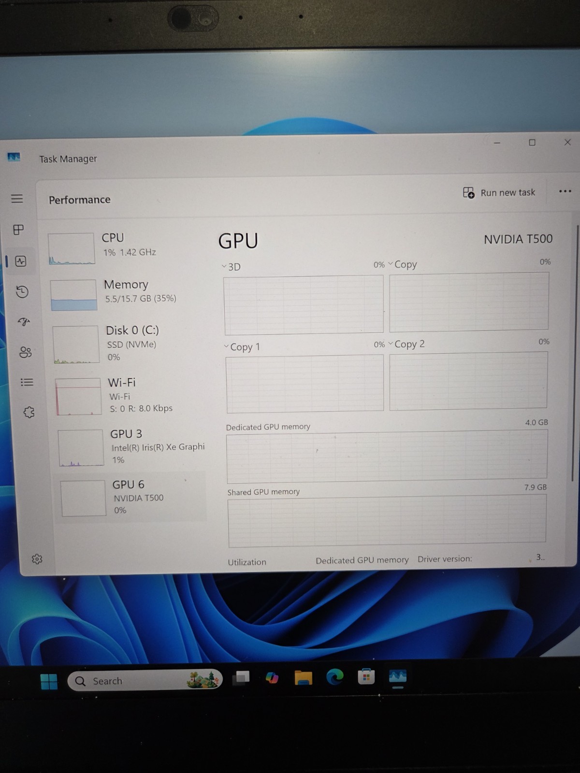The width and height of the screenshot is (580, 773).
Task: Click the Utilization label
Action: pyautogui.click(x=247, y=562)
